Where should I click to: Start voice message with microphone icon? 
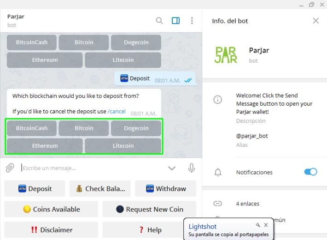pyautogui.click(x=191, y=168)
